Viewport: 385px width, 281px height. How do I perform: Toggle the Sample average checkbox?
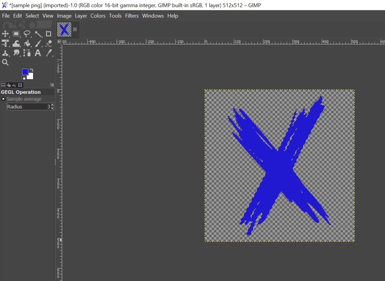tap(3, 99)
